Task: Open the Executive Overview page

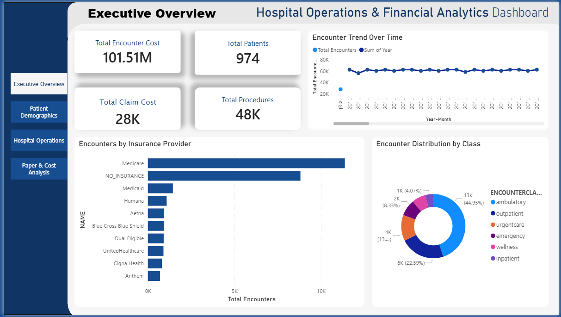Action: [x=39, y=84]
